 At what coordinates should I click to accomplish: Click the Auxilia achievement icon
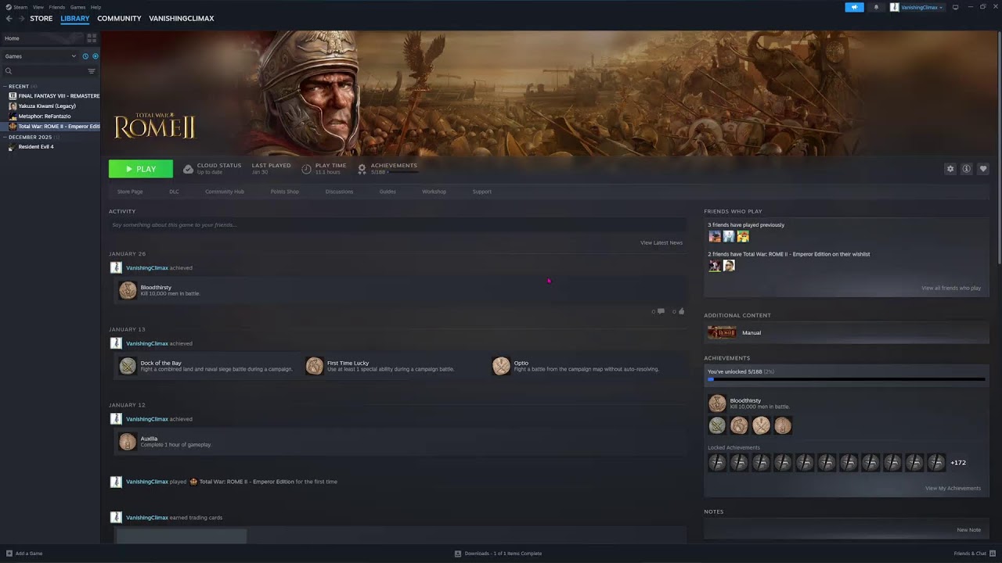click(x=128, y=442)
